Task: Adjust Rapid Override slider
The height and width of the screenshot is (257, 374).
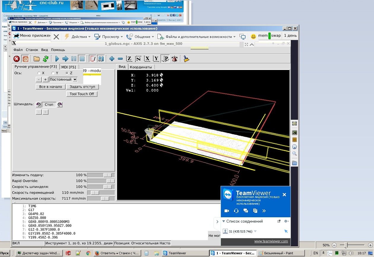Action: click(x=101, y=181)
